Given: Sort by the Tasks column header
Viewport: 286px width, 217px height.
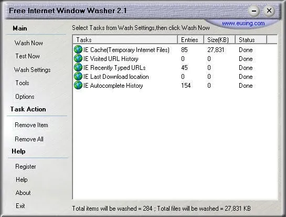Looking at the screenshot, I should click(x=125, y=39).
